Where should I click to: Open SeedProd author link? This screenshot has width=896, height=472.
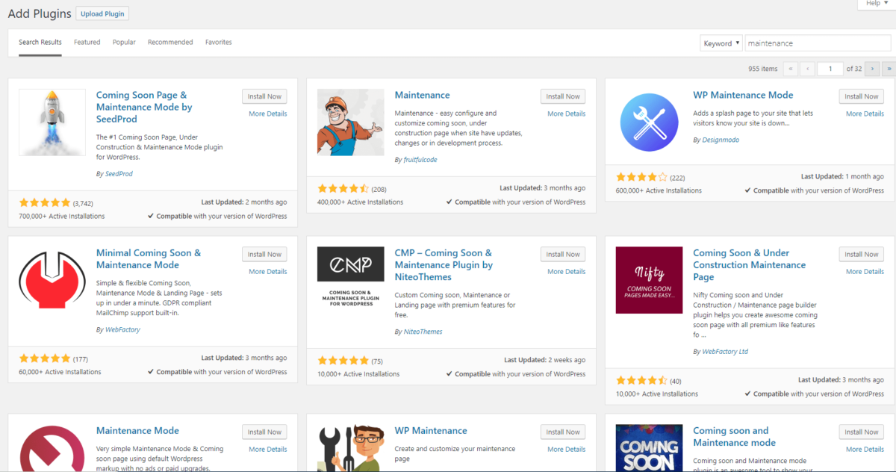click(118, 174)
